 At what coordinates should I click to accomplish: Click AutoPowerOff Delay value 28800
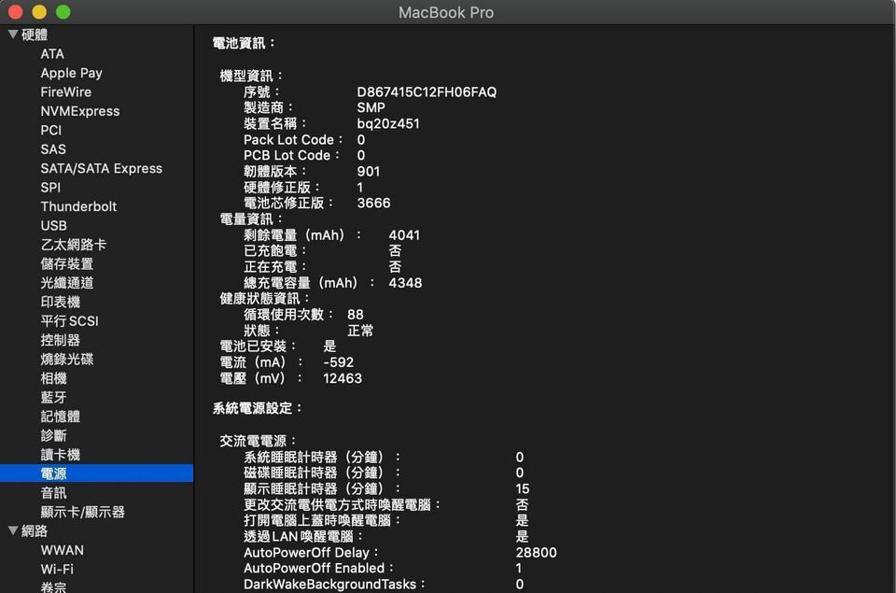[536, 553]
